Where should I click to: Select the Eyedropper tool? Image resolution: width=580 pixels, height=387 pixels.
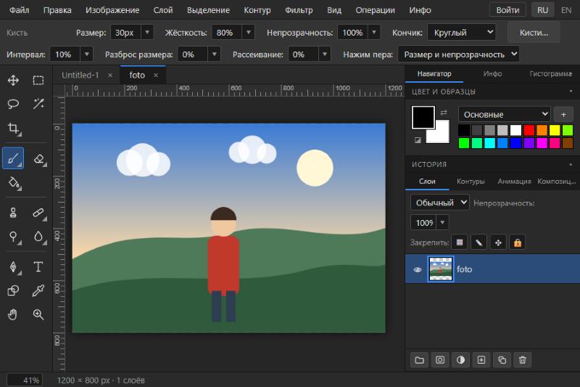[38, 290]
